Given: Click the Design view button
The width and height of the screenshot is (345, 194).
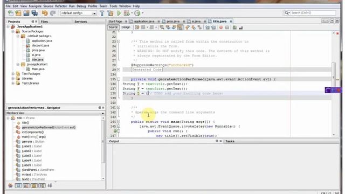Looking at the screenshot, I should click(x=126, y=27).
